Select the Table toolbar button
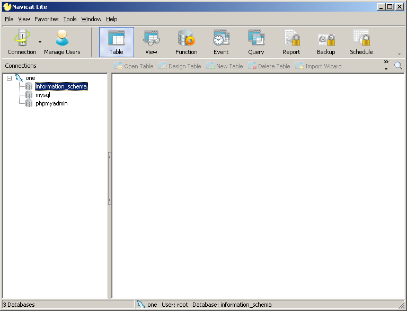This screenshot has height=311, width=407. coord(117,42)
